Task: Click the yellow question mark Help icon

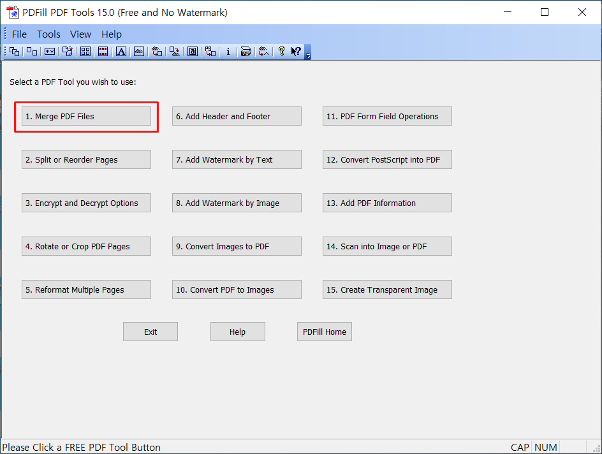Action: [281, 52]
